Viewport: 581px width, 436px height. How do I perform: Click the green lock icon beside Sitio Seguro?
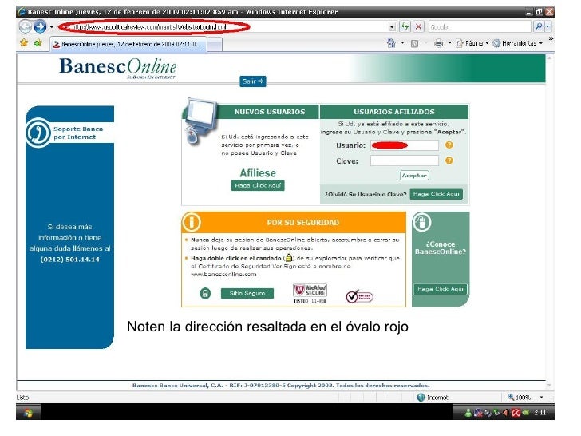click(x=205, y=293)
